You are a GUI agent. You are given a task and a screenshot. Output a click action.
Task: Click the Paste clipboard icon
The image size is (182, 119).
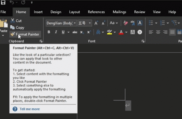pos(4,24)
